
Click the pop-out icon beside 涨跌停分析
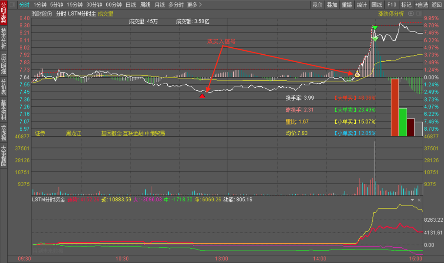[x=412, y=13]
